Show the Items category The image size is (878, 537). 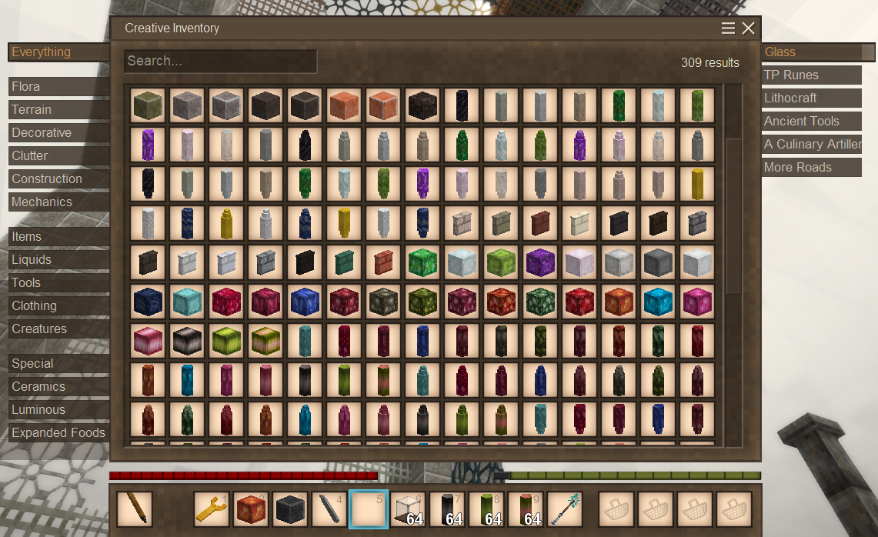point(58,237)
